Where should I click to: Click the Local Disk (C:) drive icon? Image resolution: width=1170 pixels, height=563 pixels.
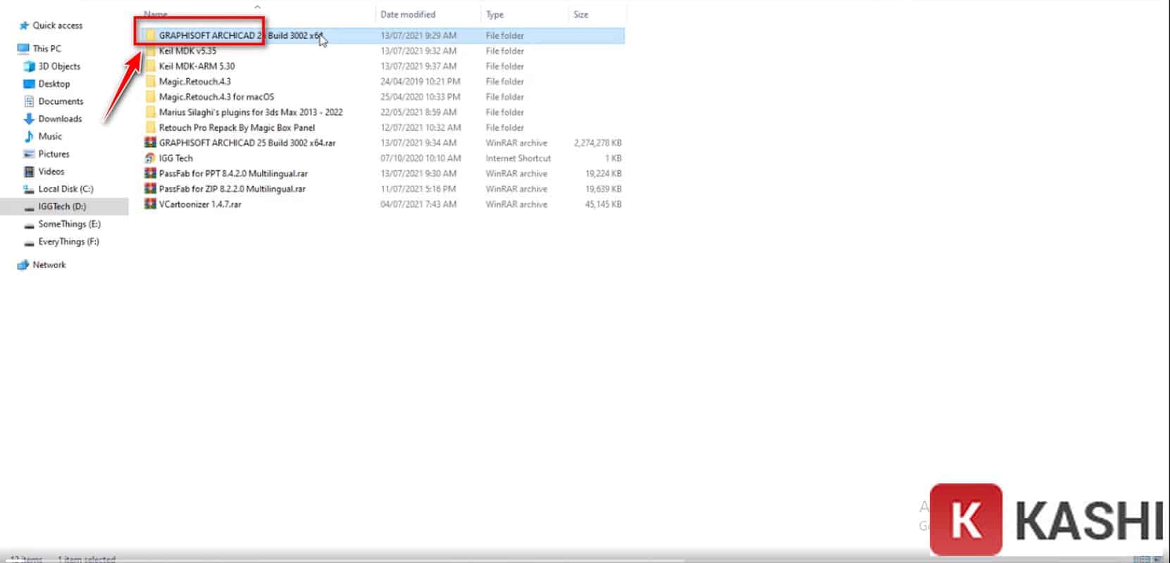(30, 189)
